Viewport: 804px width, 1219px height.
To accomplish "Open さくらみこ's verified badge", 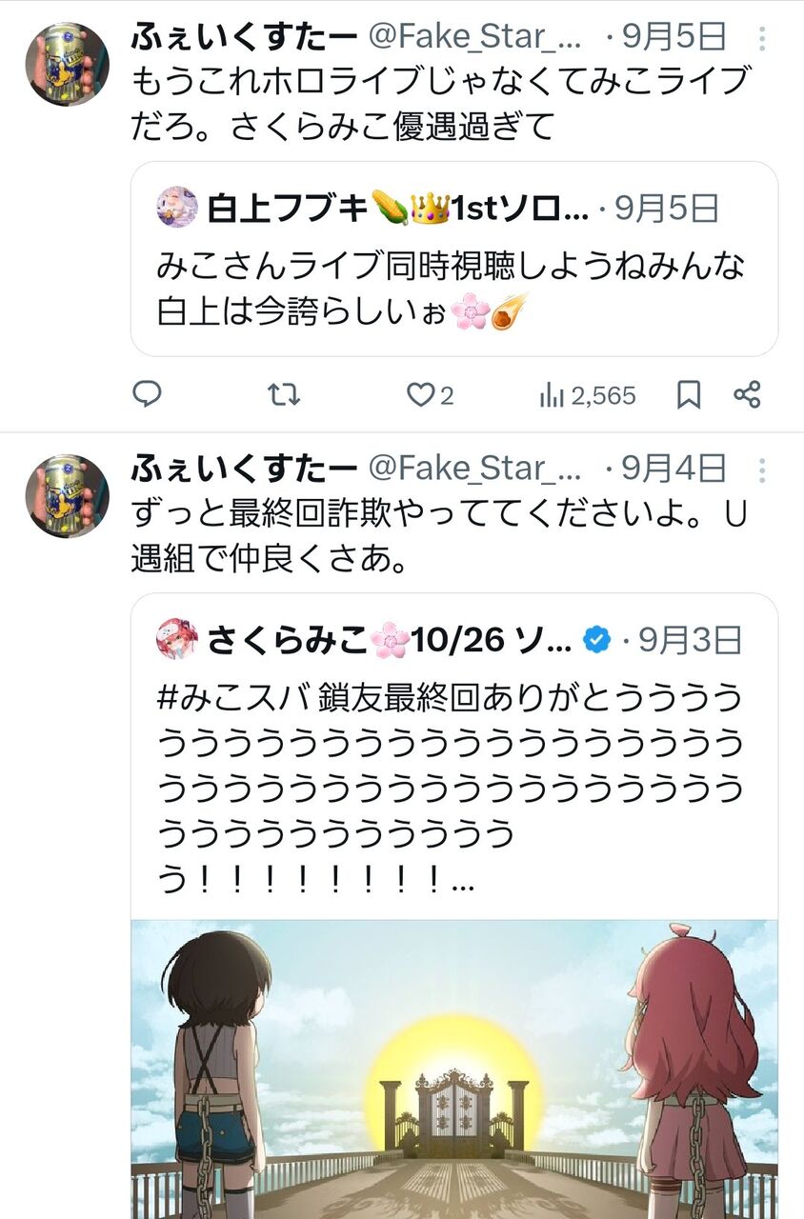I will tap(597, 640).
